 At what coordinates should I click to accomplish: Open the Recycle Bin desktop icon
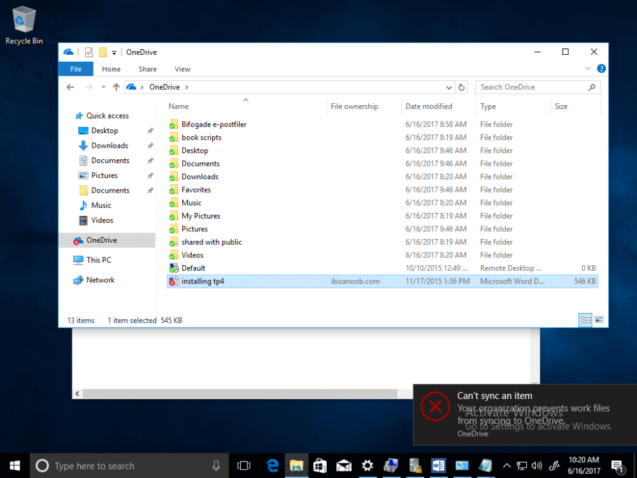24,25
